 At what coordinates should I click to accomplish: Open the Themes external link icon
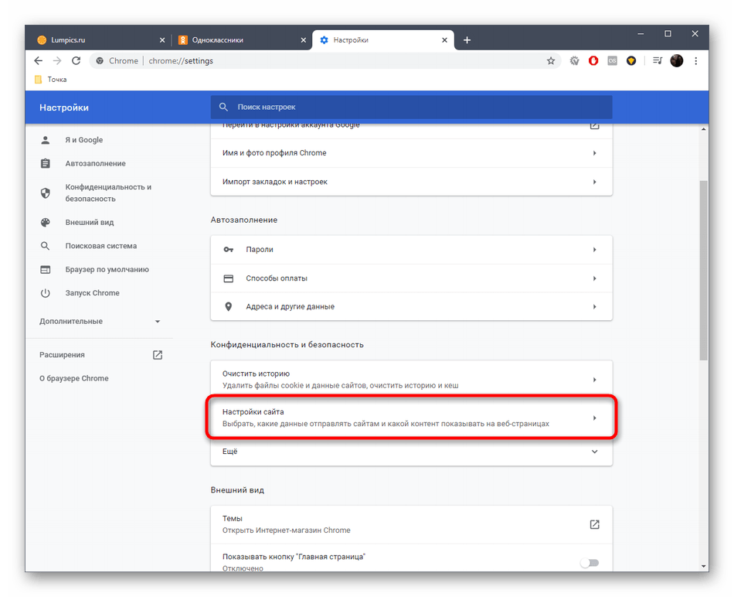tap(594, 524)
